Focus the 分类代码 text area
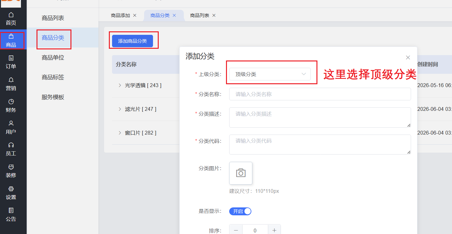This screenshot has width=452, height=234. [x=320, y=145]
